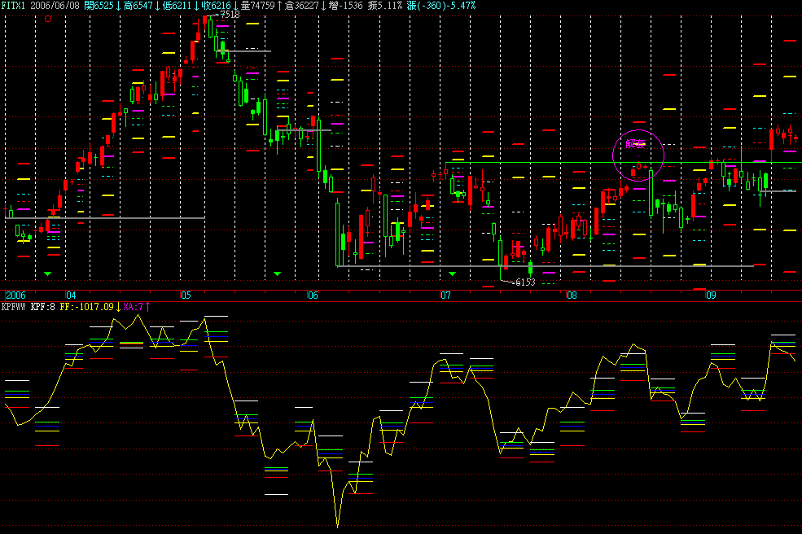The image size is (802, 534).
Task: Select the 06 month marker on timeline
Action: [x=313, y=295]
